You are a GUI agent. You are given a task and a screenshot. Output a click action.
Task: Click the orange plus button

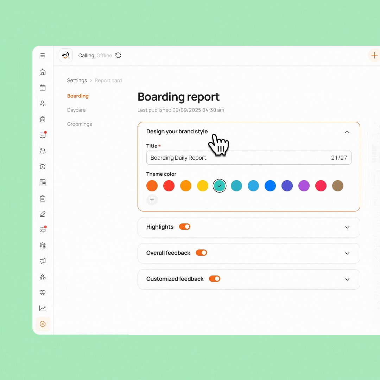point(374,55)
